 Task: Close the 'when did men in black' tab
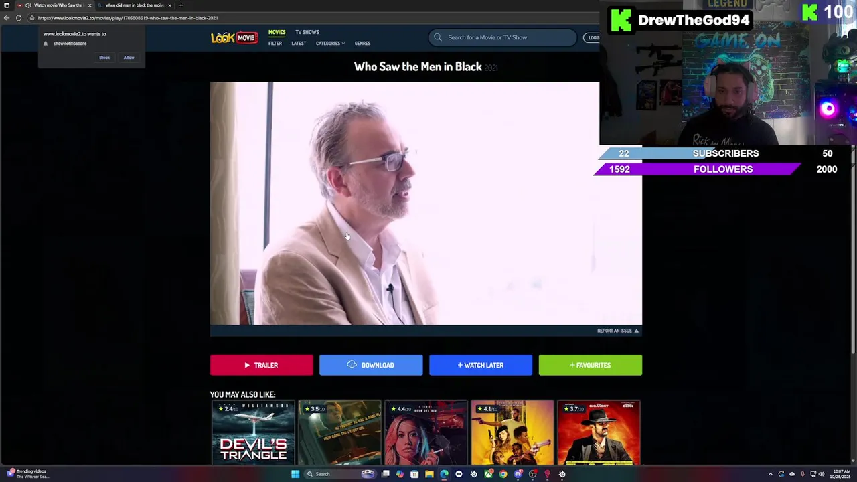[x=169, y=5]
